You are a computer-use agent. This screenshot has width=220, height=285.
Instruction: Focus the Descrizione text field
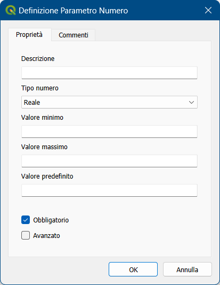[x=109, y=73]
